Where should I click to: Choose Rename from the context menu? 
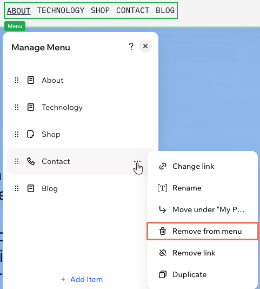click(x=203, y=188)
